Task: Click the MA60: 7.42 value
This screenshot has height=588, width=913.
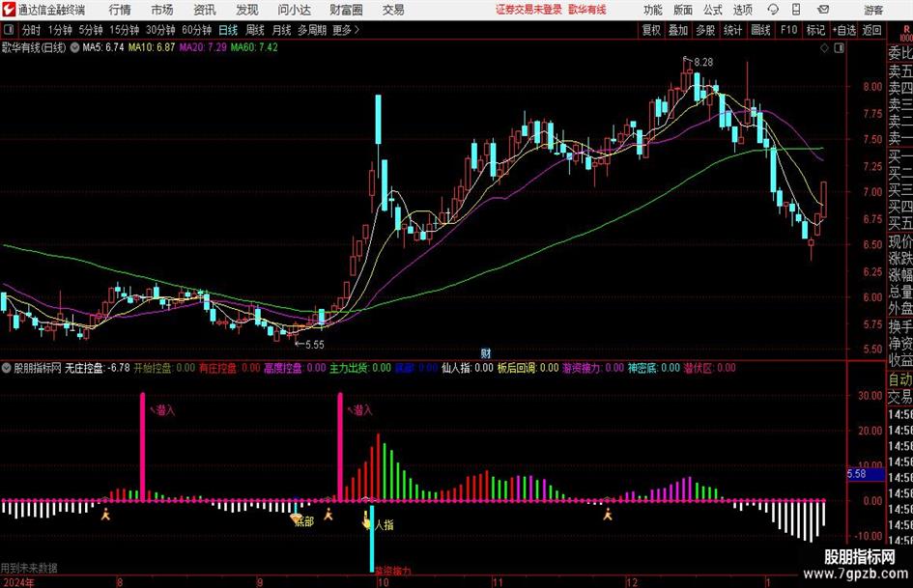Action: (x=254, y=47)
